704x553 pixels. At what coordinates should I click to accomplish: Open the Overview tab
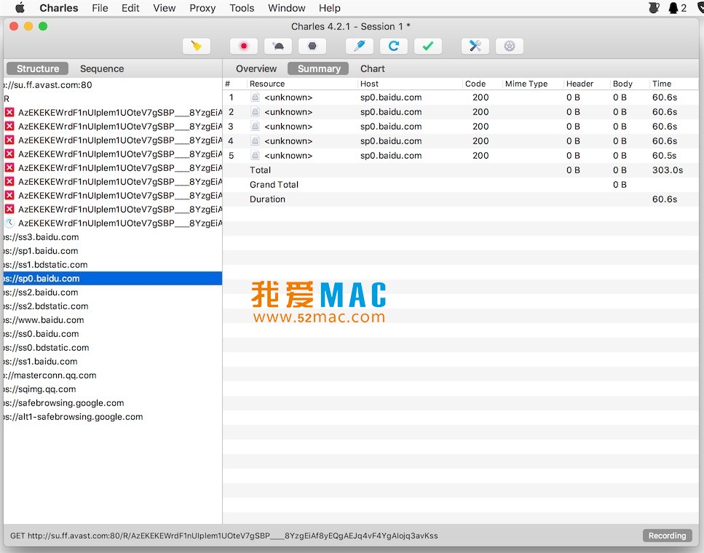[x=256, y=68]
